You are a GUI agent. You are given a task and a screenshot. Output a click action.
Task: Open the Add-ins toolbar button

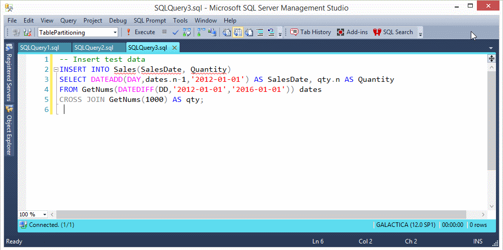pos(352,32)
